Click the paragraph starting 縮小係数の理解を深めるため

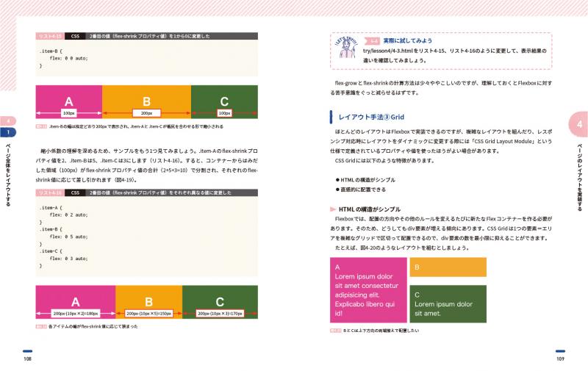pos(146,165)
